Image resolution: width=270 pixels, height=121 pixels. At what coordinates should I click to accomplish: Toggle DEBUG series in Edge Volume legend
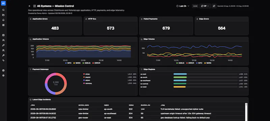pos(180,63)
